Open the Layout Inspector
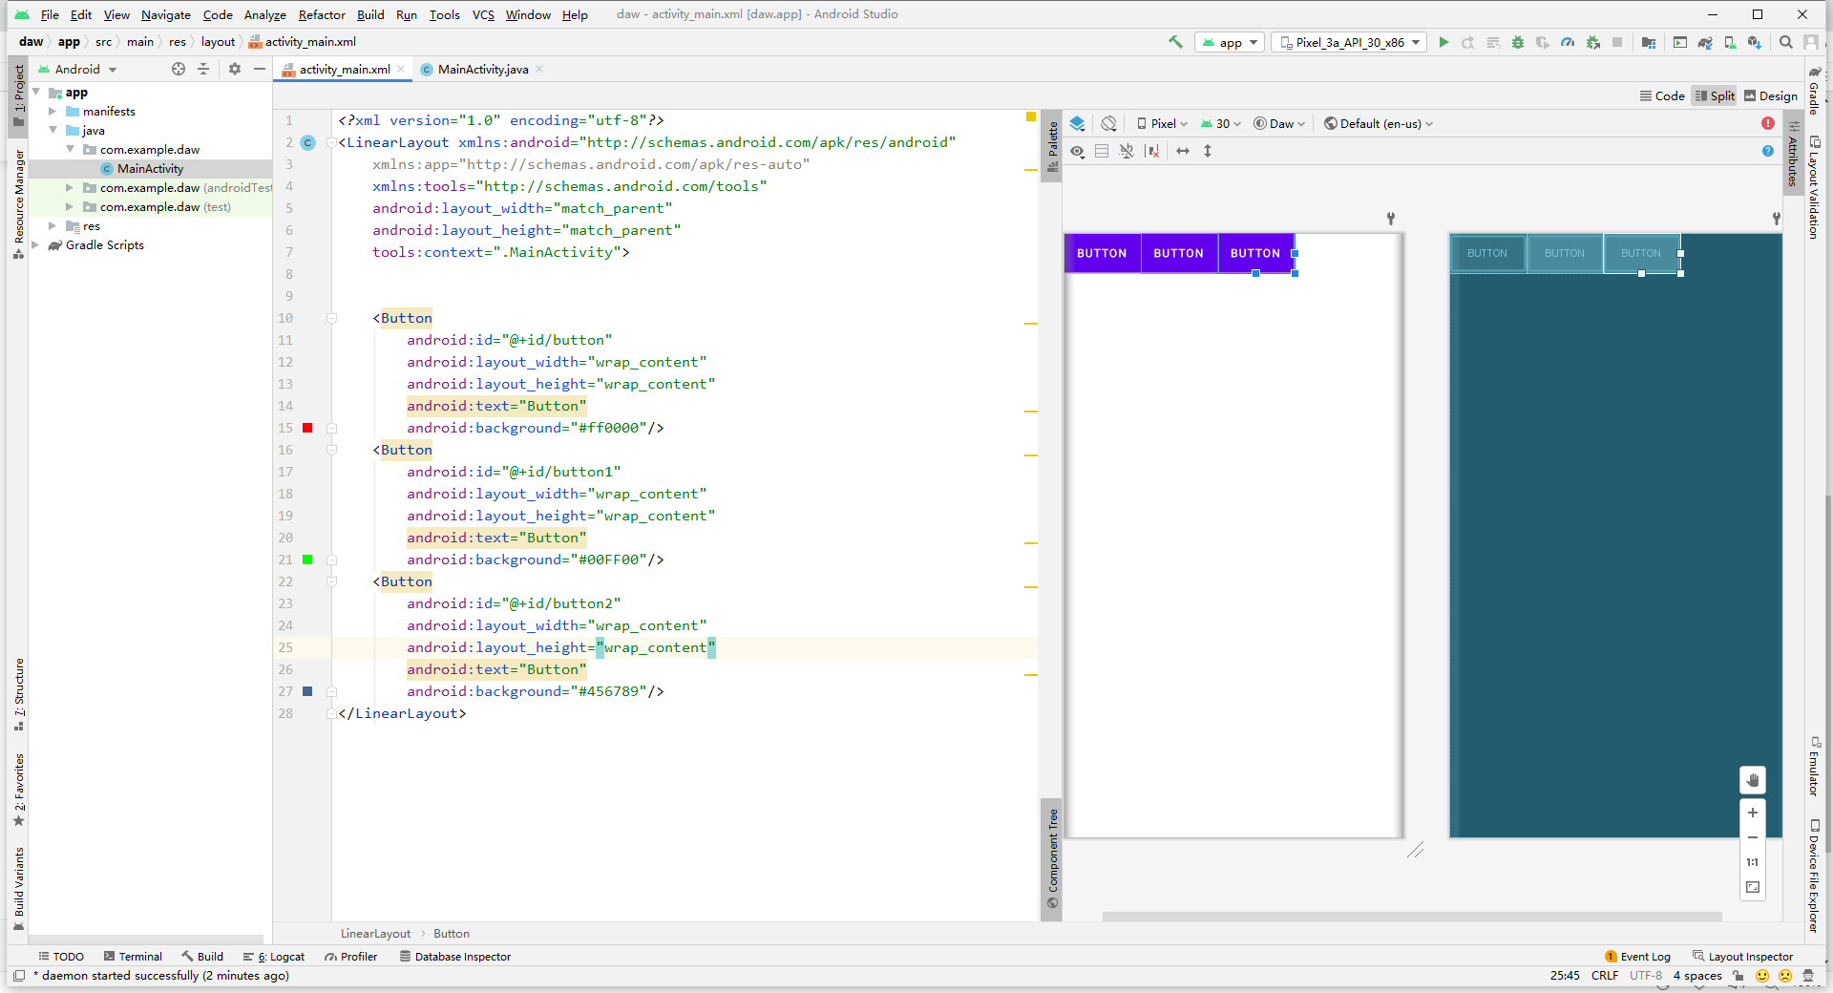Viewport: 1833px width, 993px height. point(1743,957)
